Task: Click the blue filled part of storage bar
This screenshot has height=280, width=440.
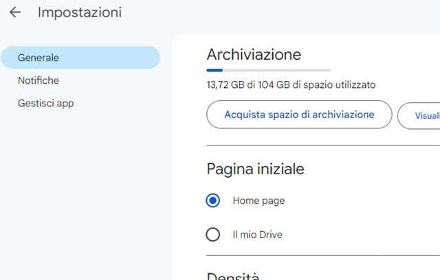Action: [x=214, y=69]
